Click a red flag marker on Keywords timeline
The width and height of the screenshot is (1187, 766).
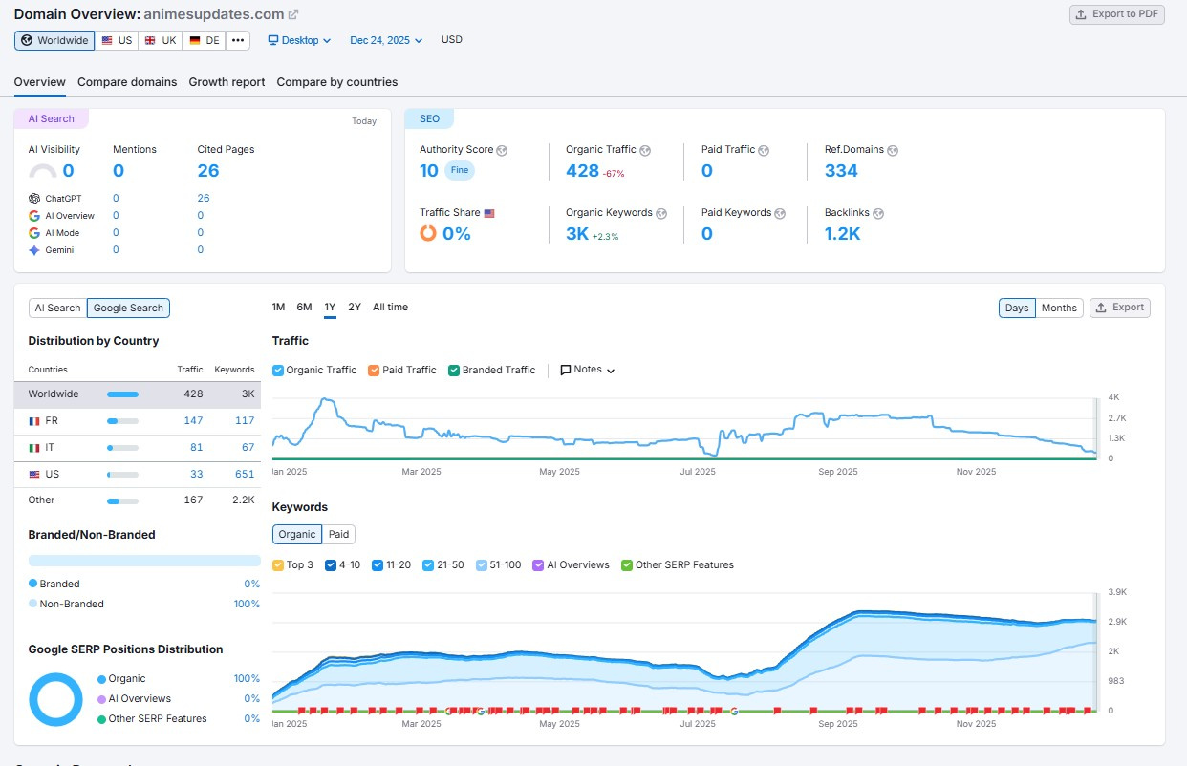301,711
